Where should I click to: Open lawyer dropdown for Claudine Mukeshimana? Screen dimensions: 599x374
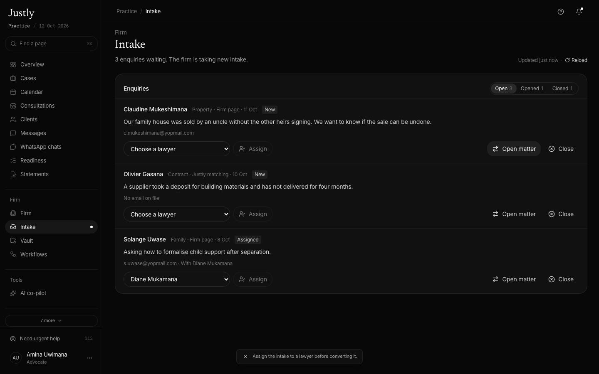(177, 149)
